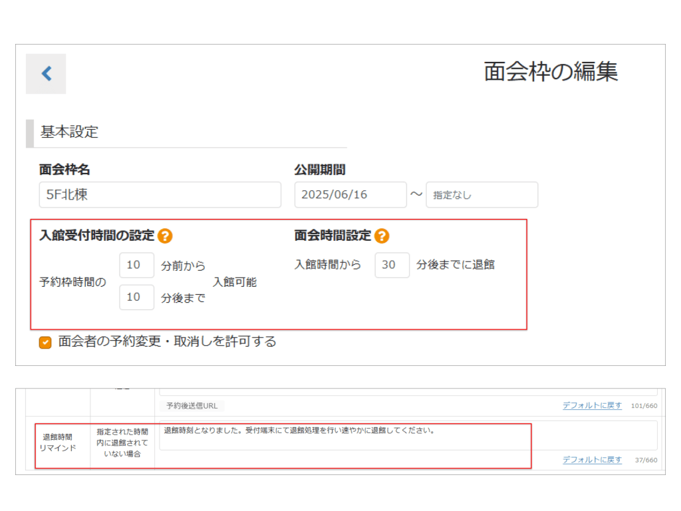Image resolution: width=681 pixels, height=511 pixels.
Task: Click the 面会枠名 field containing 5F北棟
Action: click(x=160, y=195)
